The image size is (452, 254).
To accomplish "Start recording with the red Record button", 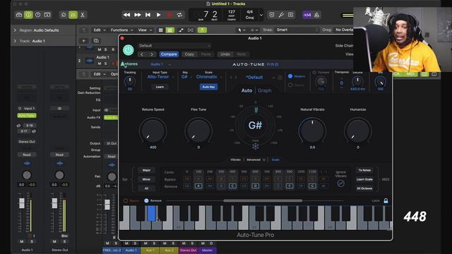I will (169, 15).
